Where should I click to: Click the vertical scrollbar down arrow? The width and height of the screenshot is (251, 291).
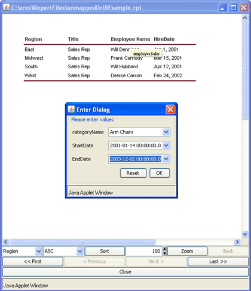[x=245, y=234]
